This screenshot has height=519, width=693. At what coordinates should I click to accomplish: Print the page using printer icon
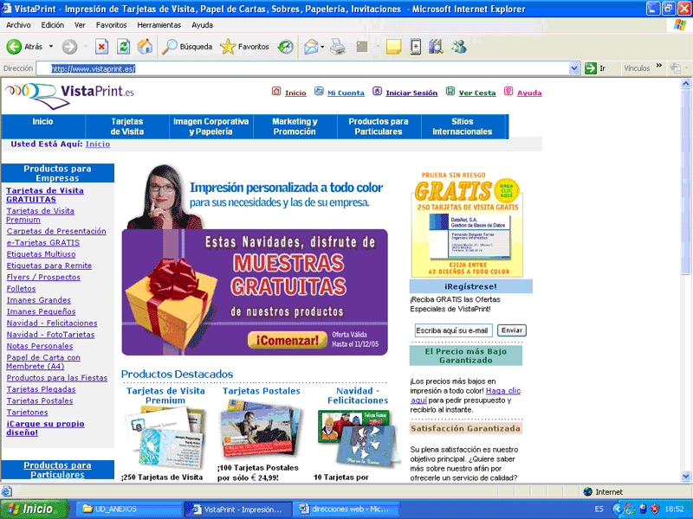pos(338,47)
